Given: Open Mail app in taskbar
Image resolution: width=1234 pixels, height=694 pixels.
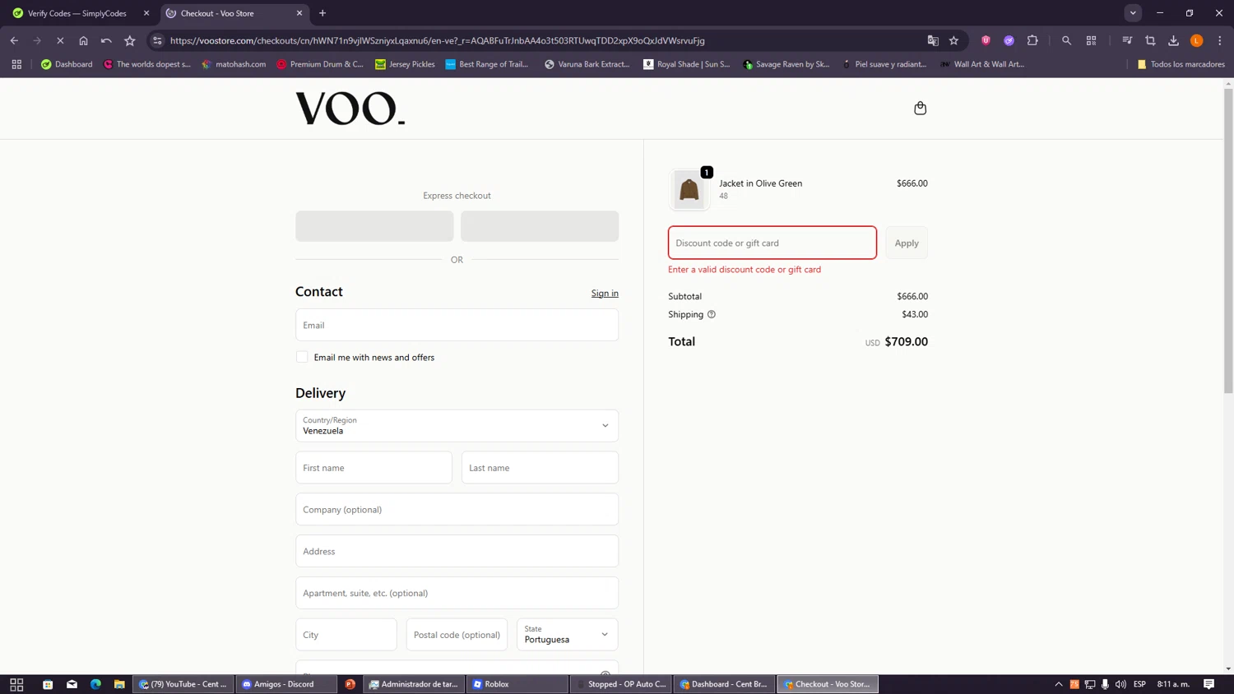Looking at the screenshot, I should tap(72, 684).
